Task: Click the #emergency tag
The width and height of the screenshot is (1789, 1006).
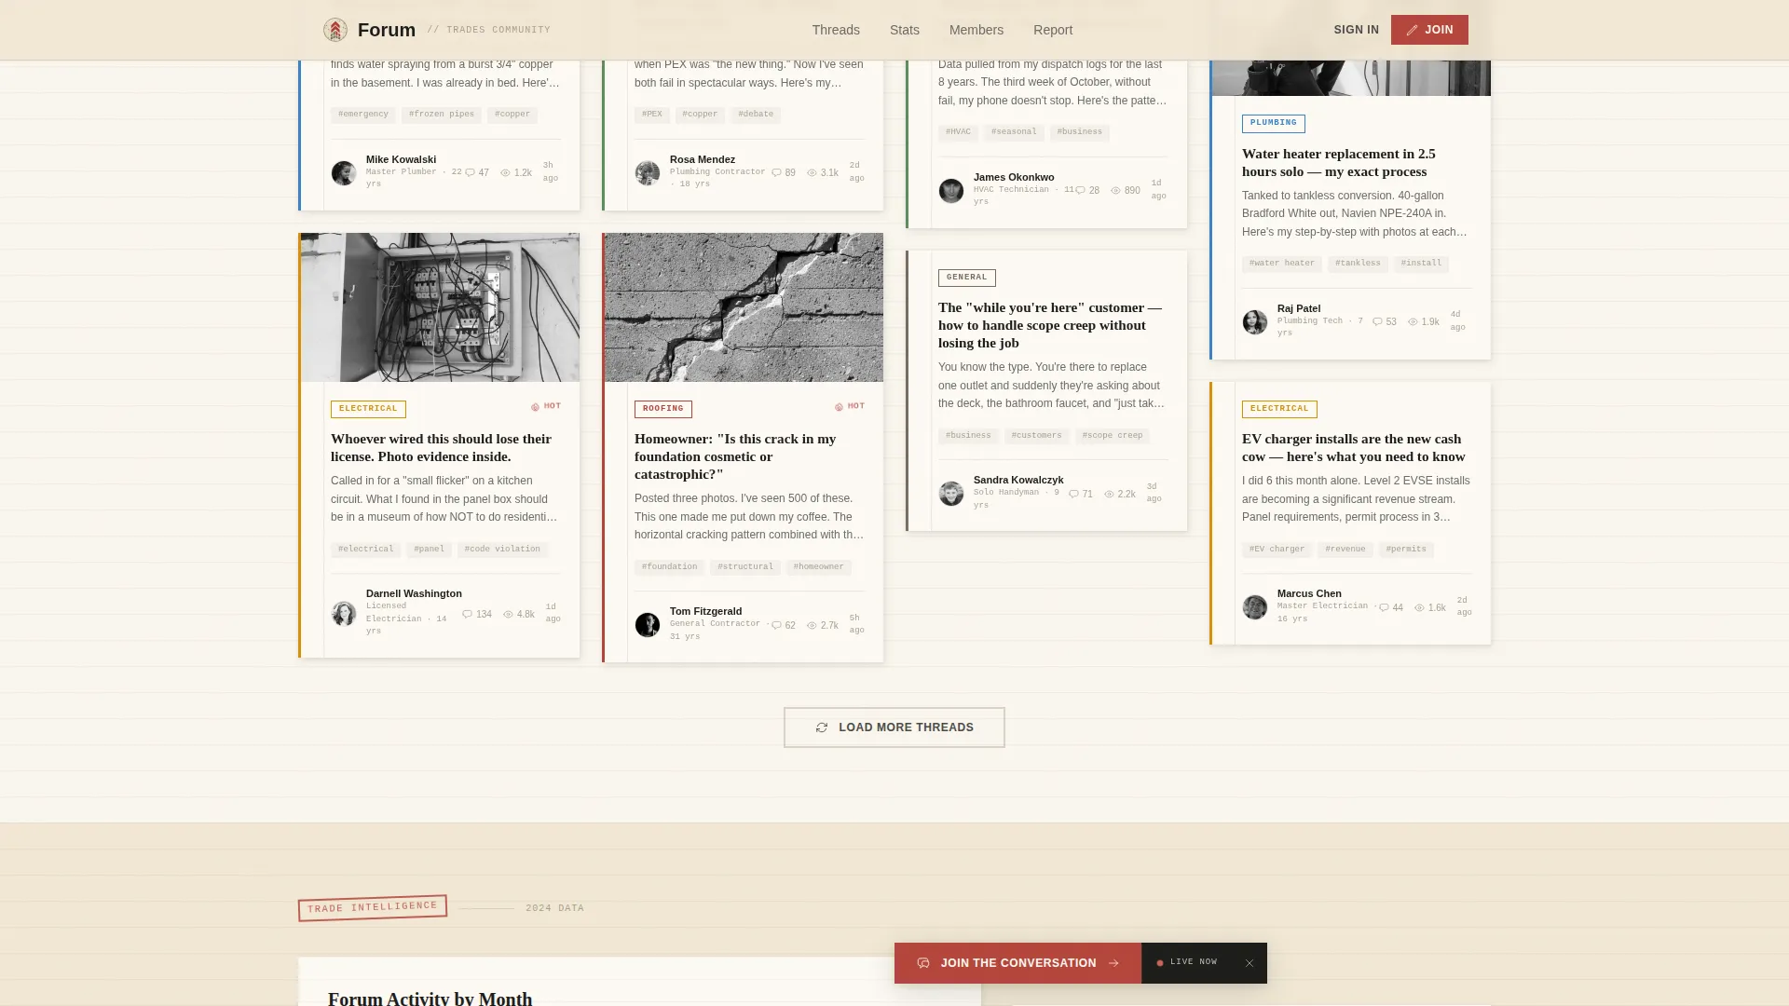Action: (363, 115)
